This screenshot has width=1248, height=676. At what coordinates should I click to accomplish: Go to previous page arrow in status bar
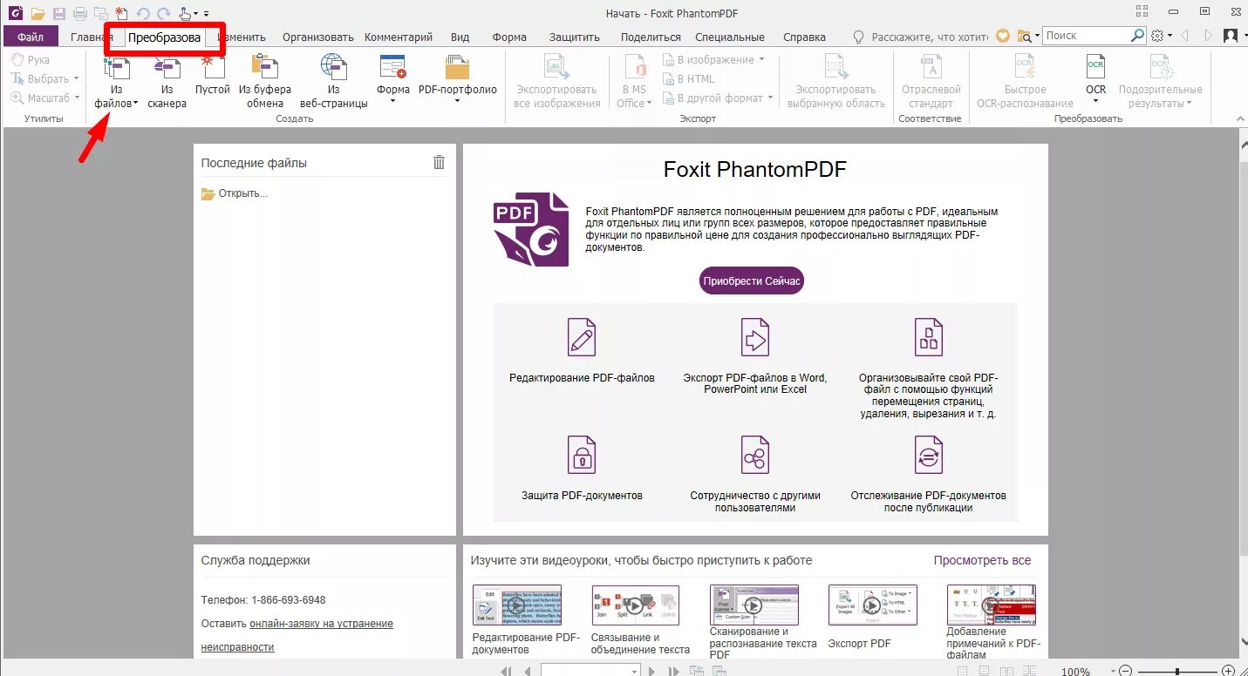tap(527, 671)
